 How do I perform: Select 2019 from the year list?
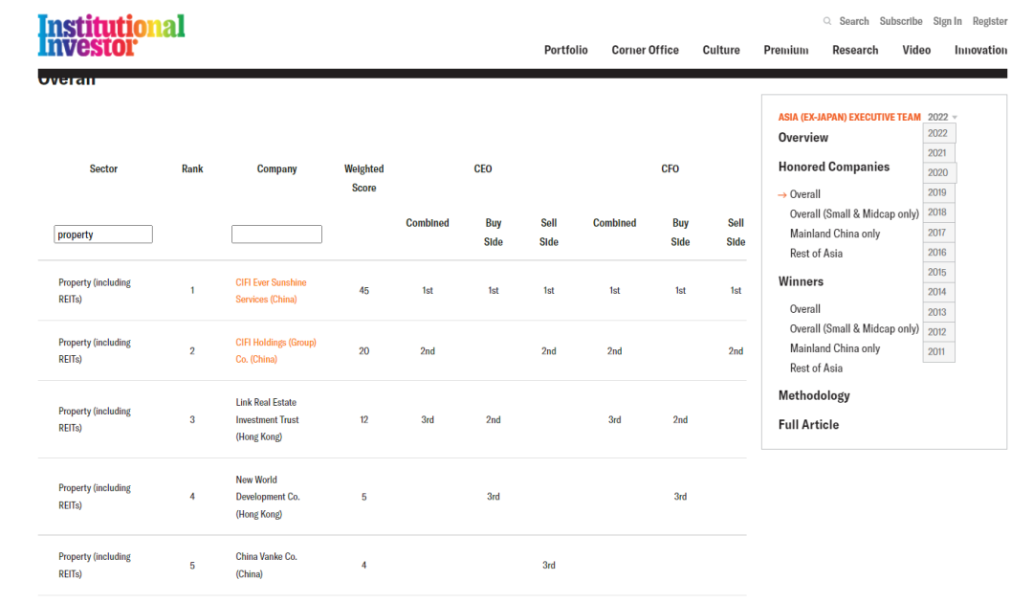click(938, 192)
